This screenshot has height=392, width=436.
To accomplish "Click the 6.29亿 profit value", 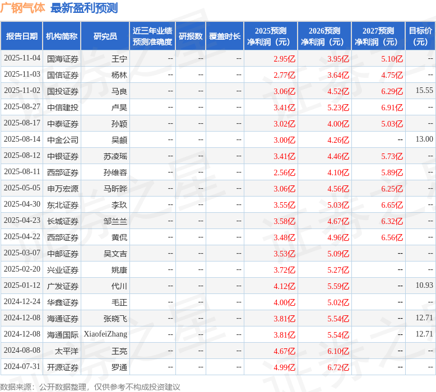I will 392,91.
